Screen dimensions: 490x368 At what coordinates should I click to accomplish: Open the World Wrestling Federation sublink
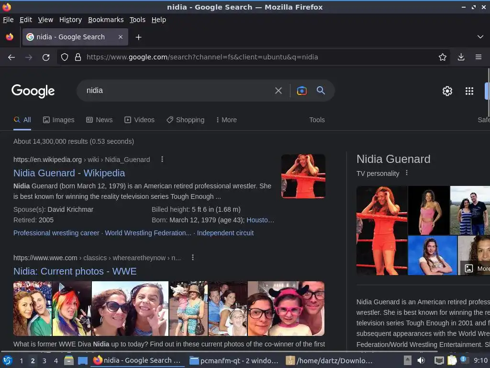coord(148,233)
